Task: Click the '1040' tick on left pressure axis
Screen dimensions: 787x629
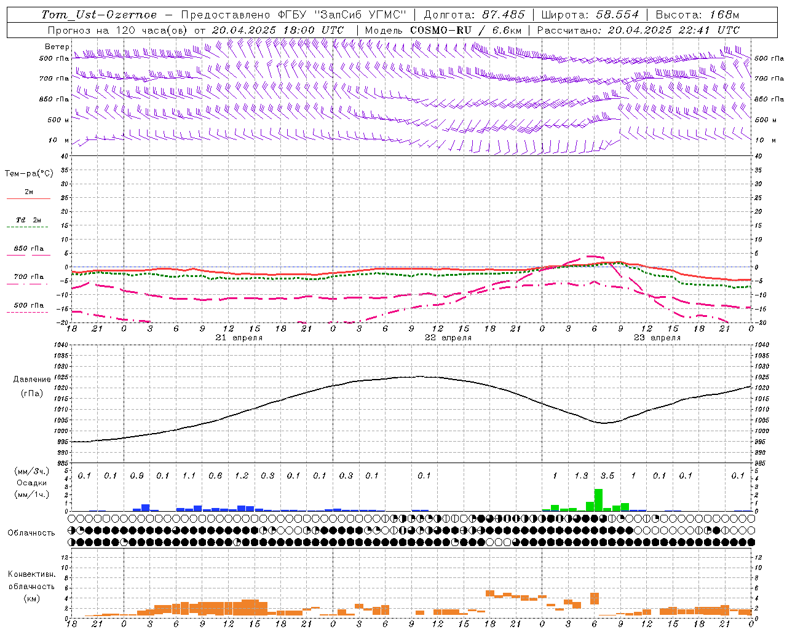Action: coord(60,345)
